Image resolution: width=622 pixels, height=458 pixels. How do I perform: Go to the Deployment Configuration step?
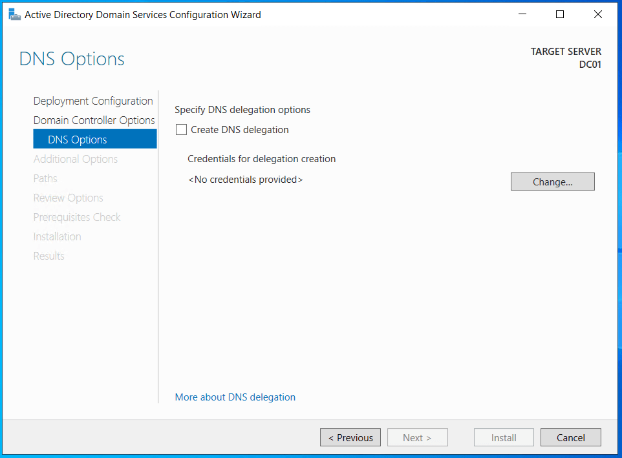click(93, 101)
